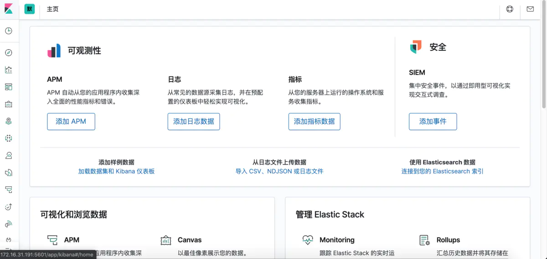Viewport: 547px width, 259px height.
Task: Open link 导入 CSV、NDJSON 或日志文件
Action: 279,172
